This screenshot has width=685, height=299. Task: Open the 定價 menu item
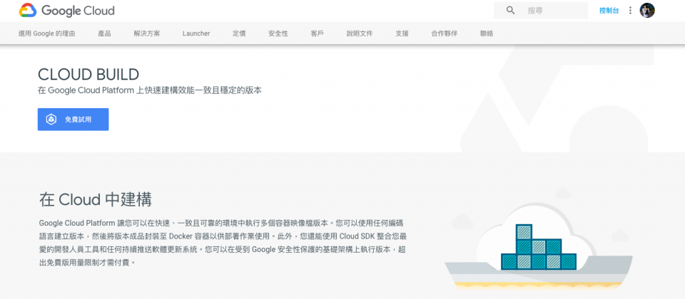coord(239,33)
